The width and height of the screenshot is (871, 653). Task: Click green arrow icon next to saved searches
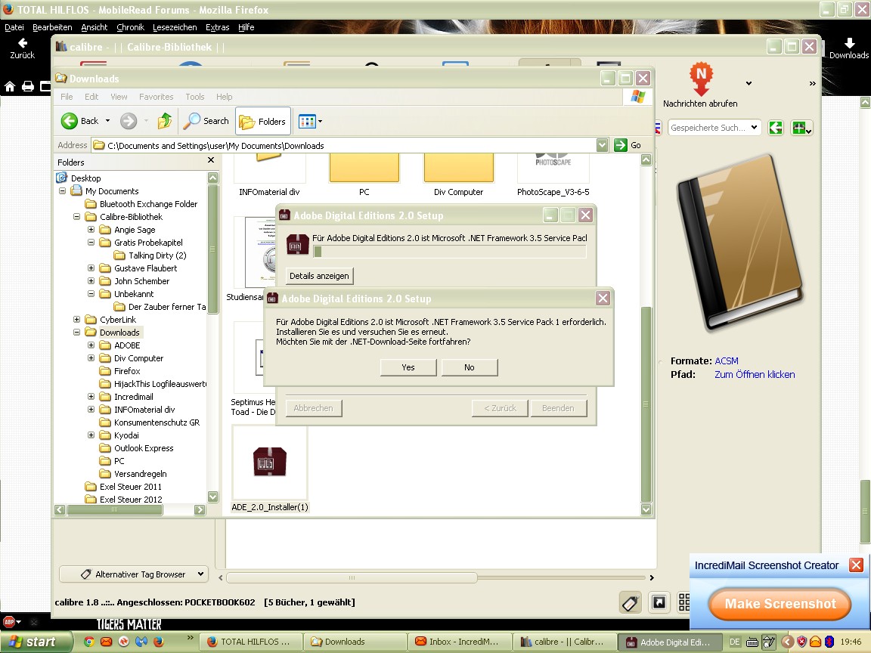click(x=776, y=128)
